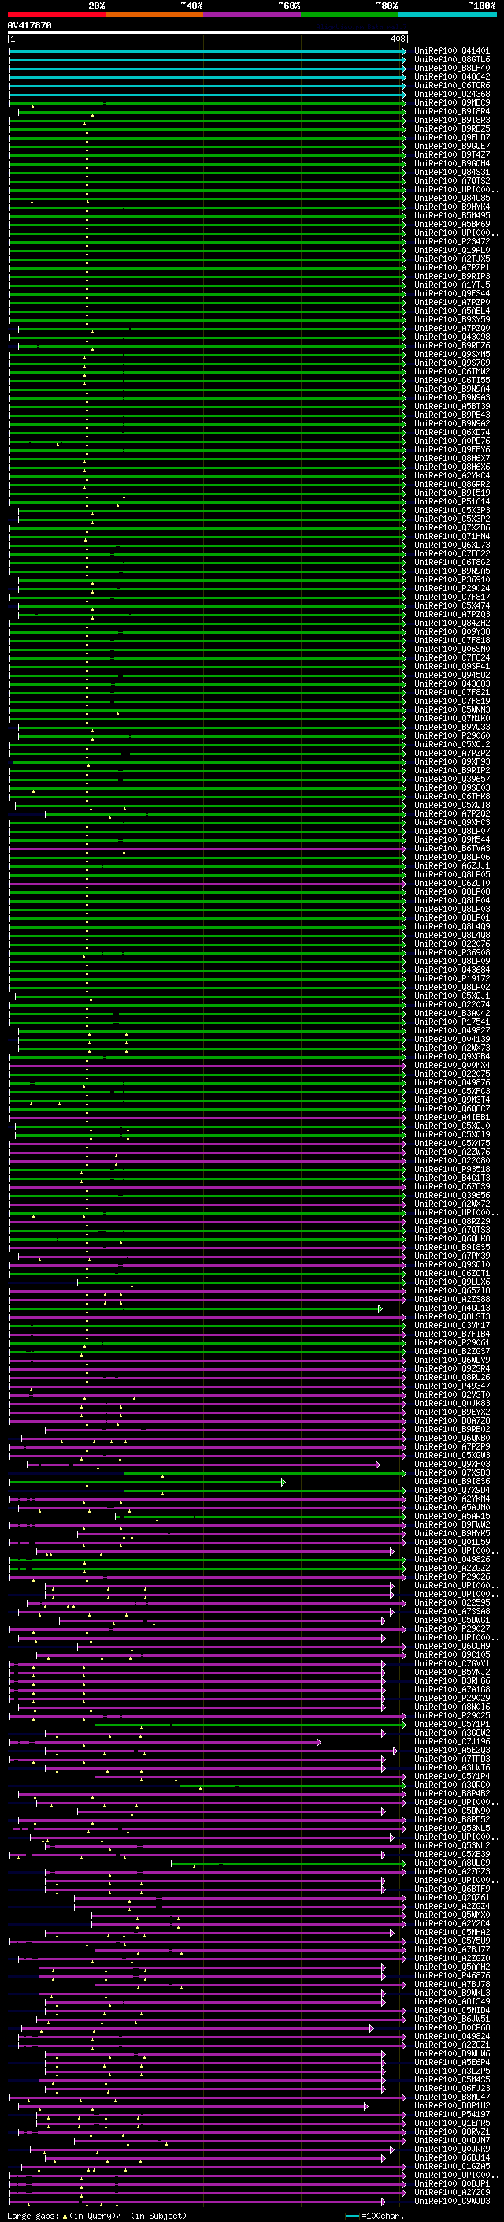Select hit UniRef100_Q8GTL6
The width and height of the screenshot is (504, 2222).
click(x=451, y=60)
